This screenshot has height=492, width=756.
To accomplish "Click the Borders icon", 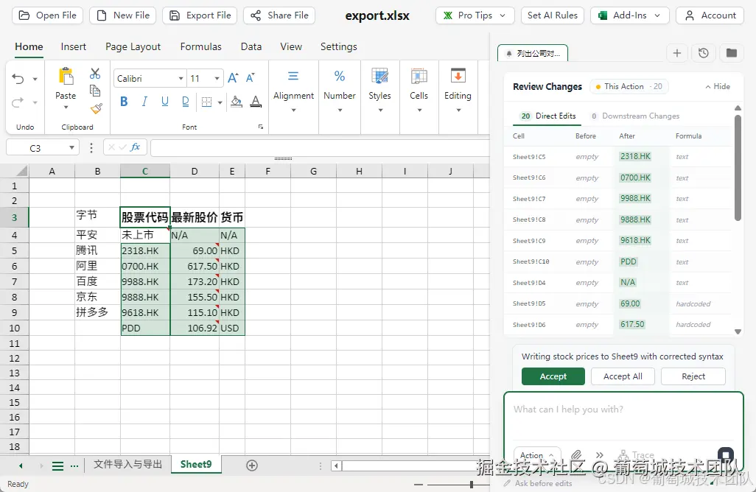I will [207, 102].
